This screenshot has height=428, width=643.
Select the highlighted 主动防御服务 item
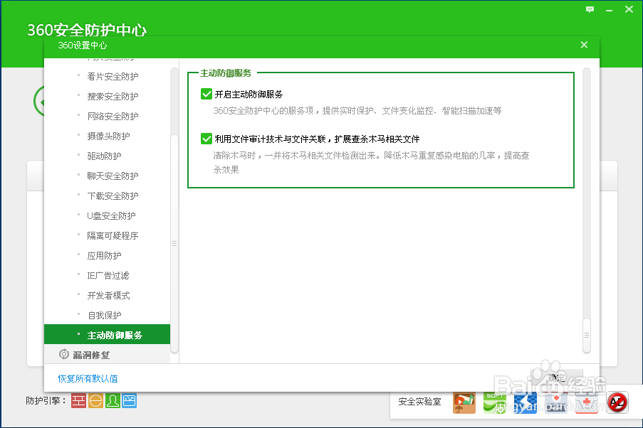[107, 335]
